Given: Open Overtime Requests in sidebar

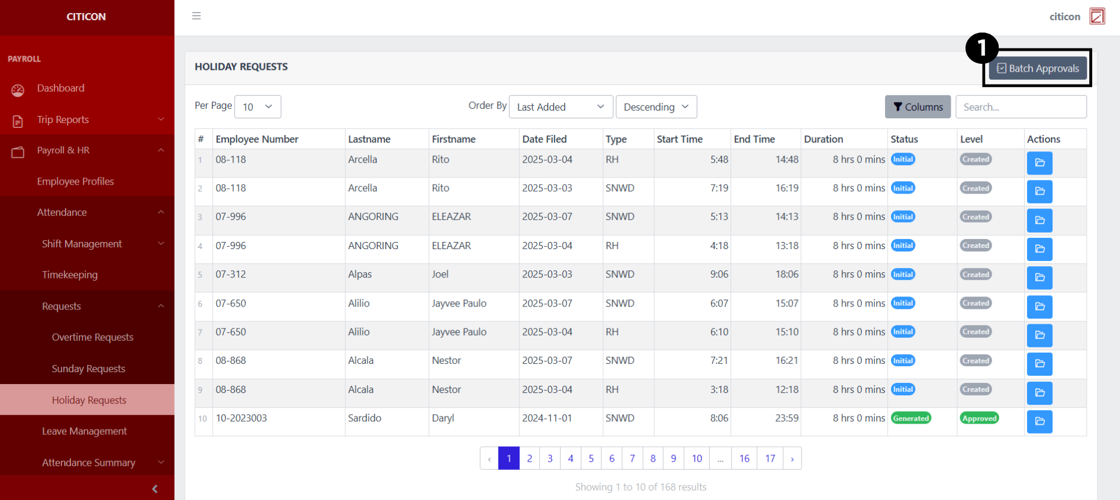Looking at the screenshot, I should 92,337.
